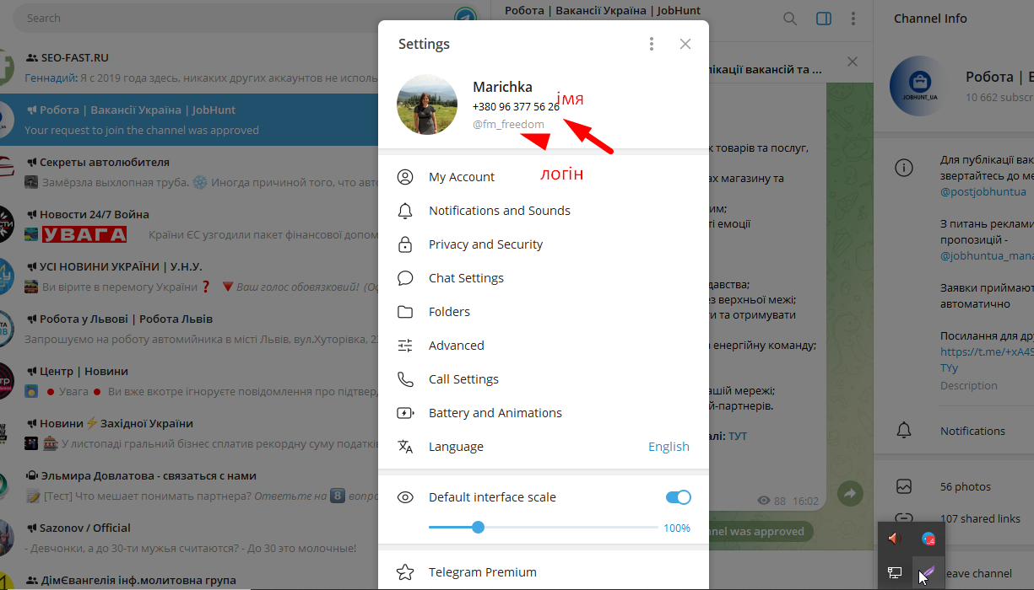Click the battery icon for Battery and Animations
1034x590 pixels.
(x=405, y=413)
